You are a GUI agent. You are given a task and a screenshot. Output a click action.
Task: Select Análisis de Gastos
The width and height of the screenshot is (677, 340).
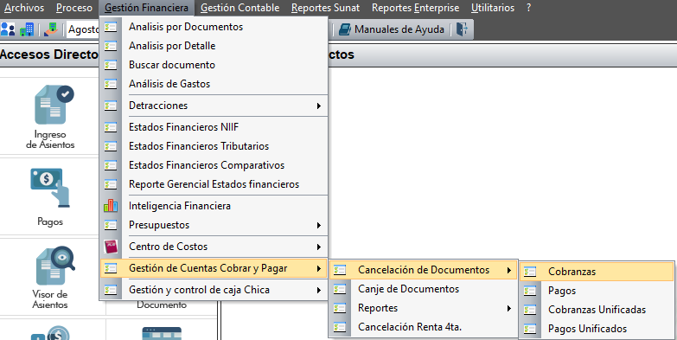click(214, 84)
